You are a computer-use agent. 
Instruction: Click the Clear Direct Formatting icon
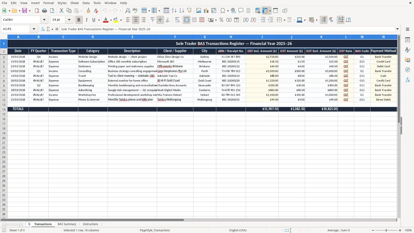(96, 11)
